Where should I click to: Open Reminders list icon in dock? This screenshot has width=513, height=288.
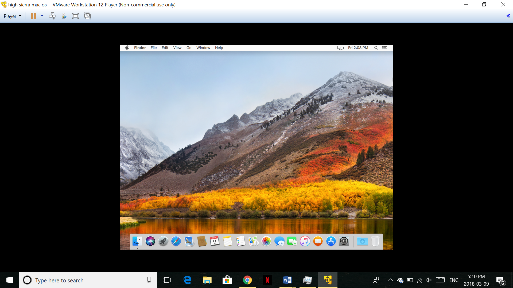(x=241, y=241)
